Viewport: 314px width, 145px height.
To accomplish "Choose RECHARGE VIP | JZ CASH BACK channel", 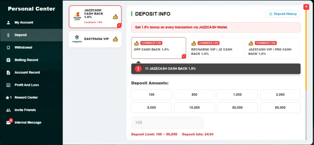I will click(216, 48).
